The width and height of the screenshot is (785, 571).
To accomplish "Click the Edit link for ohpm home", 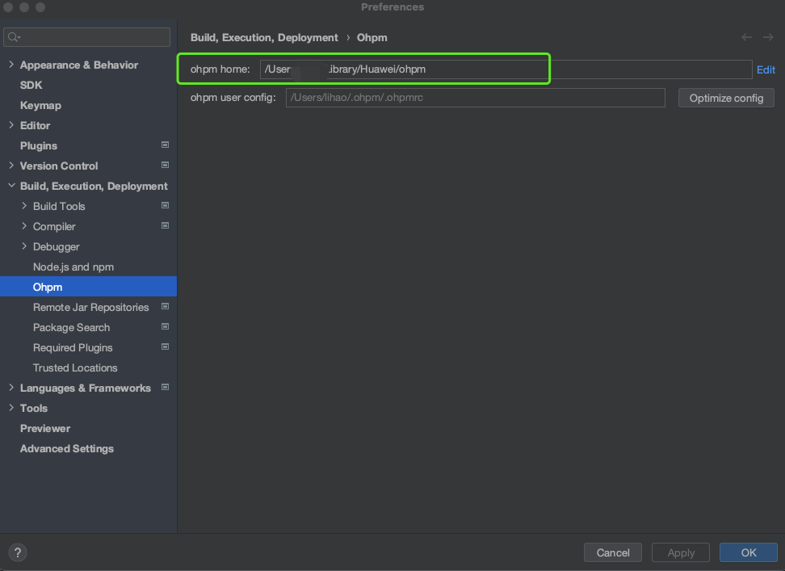I will click(766, 69).
